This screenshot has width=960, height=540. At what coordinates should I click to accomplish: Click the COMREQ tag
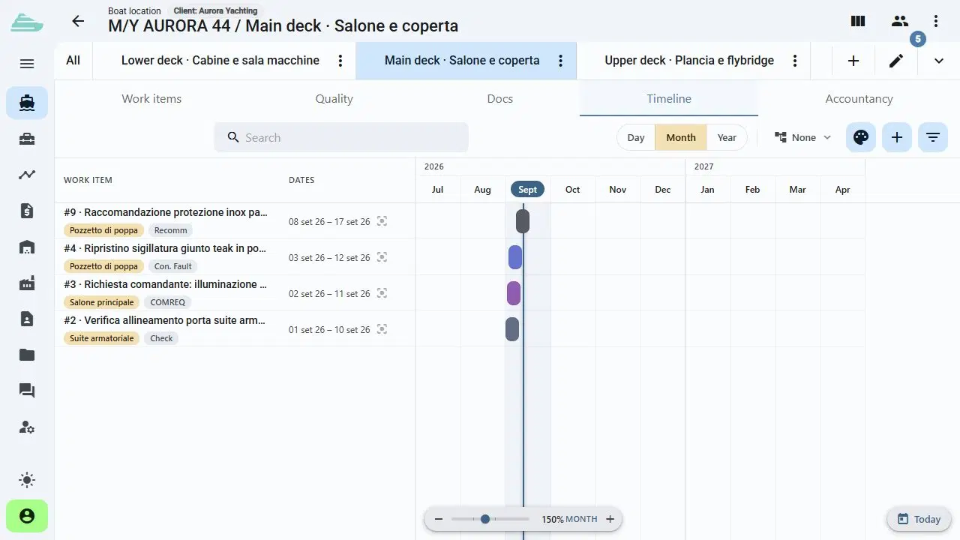(x=166, y=302)
